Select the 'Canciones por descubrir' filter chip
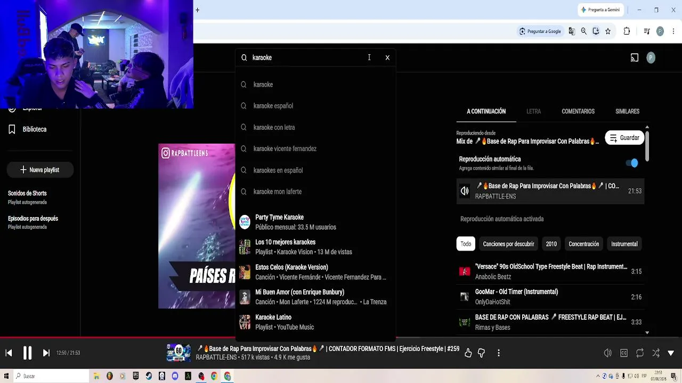 (508, 244)
